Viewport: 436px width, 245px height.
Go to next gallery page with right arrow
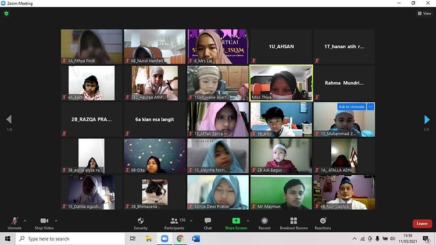click(427, 119)
